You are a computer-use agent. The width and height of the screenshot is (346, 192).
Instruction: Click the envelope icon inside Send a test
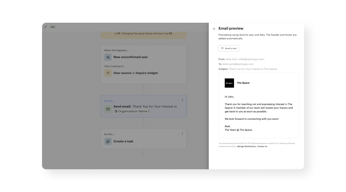point(222,48)
